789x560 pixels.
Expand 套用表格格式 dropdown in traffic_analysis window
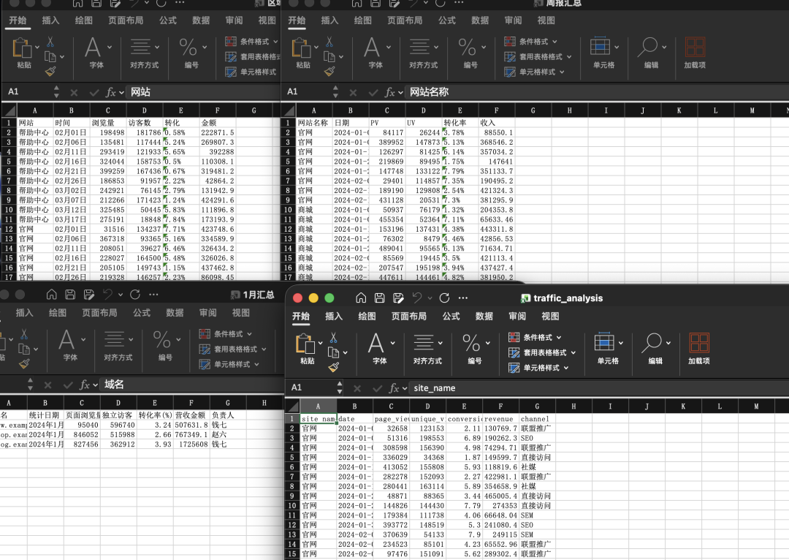pyautogui.click(x=544, y=352)
